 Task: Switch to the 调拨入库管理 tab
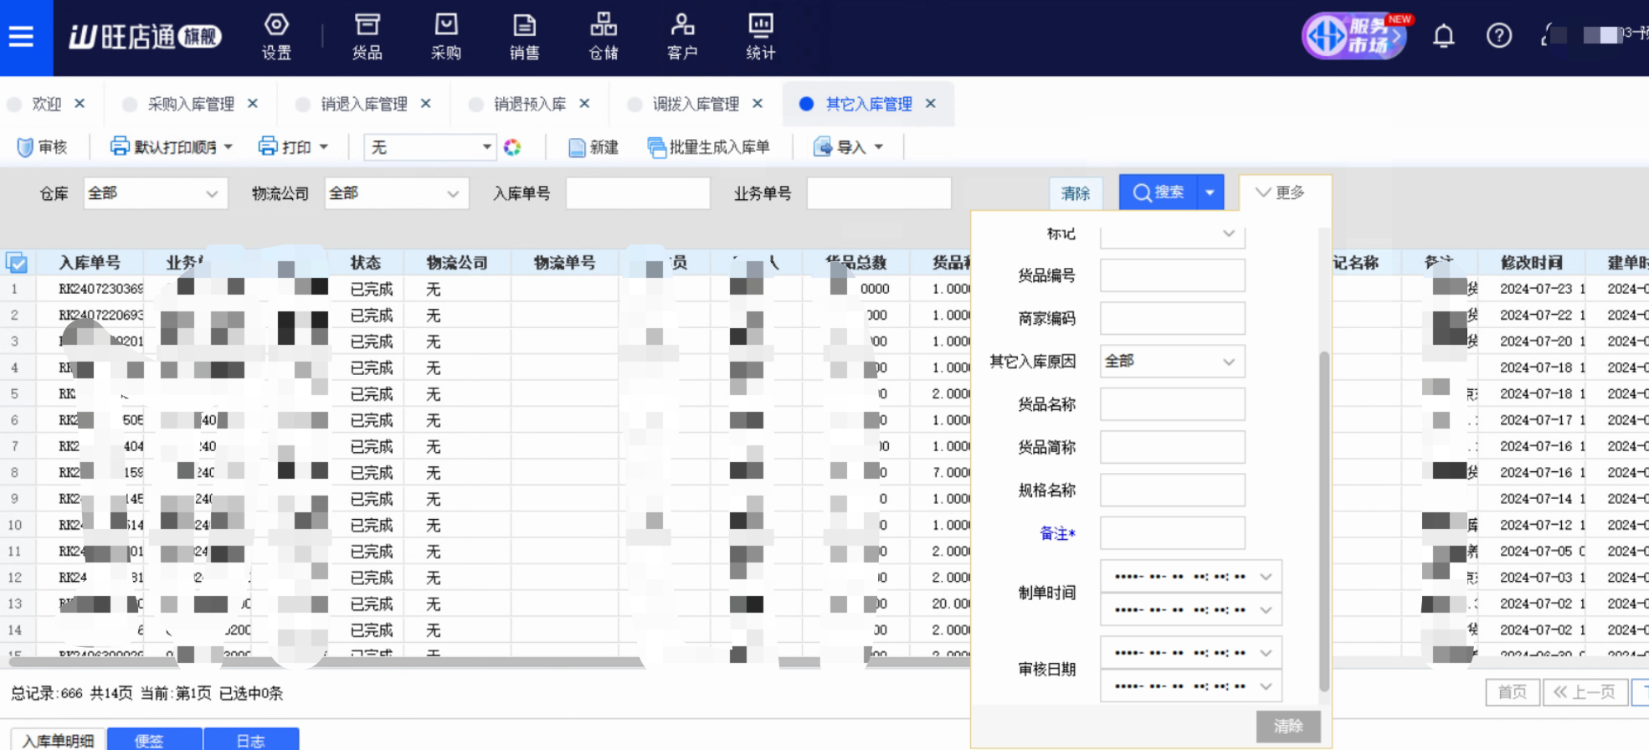pyautogui.click(x=695, y=104)
